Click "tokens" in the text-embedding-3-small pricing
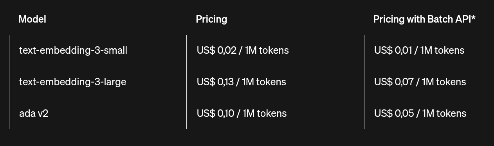 [274, 50]
